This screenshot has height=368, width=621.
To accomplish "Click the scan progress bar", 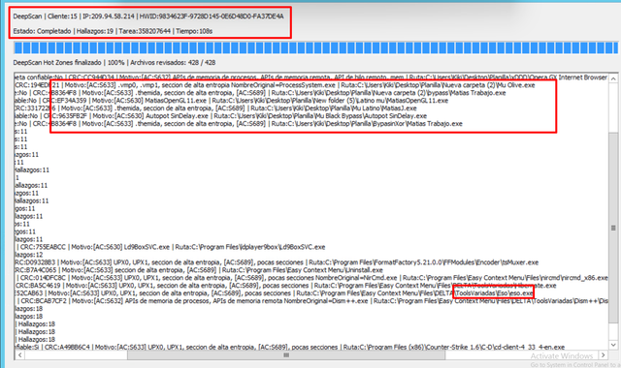I will coord(315,47).
